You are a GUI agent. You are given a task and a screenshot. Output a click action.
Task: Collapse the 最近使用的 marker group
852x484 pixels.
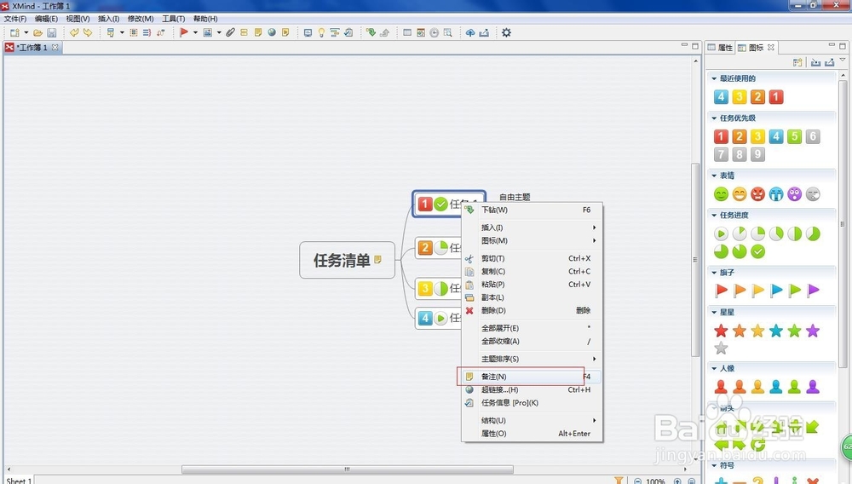714,78
